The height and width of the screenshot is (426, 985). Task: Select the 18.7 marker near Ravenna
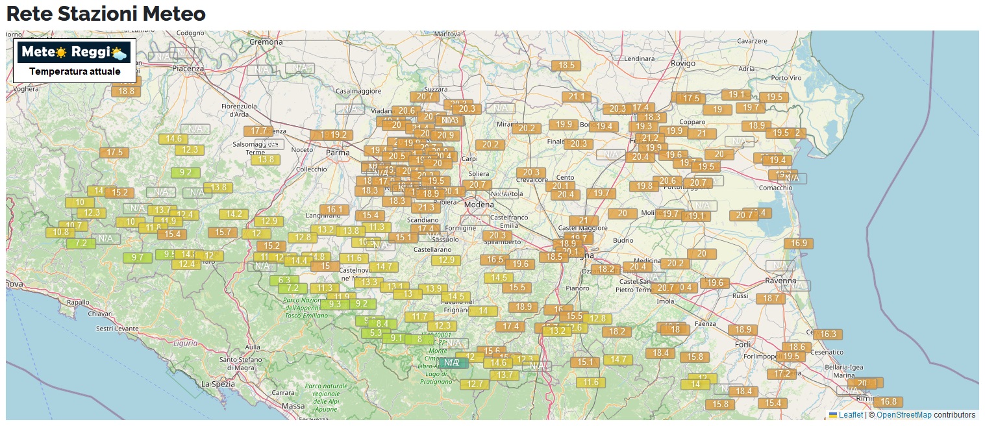(771, 298)
